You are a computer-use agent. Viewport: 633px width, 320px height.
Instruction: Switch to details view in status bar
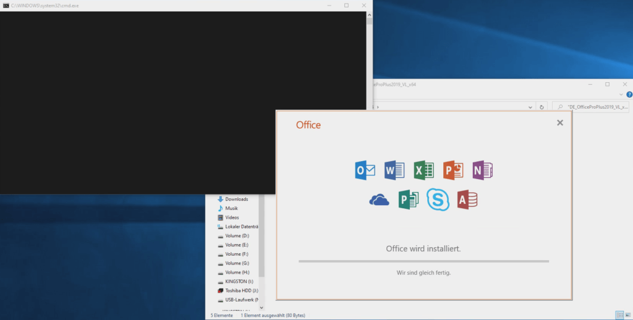tap(619, 315)
